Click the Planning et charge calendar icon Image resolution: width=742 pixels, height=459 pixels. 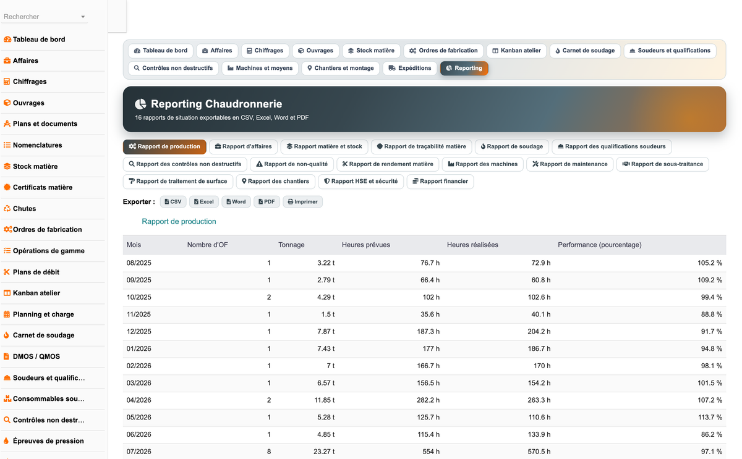pyautogui.click(x=7, y=314)
